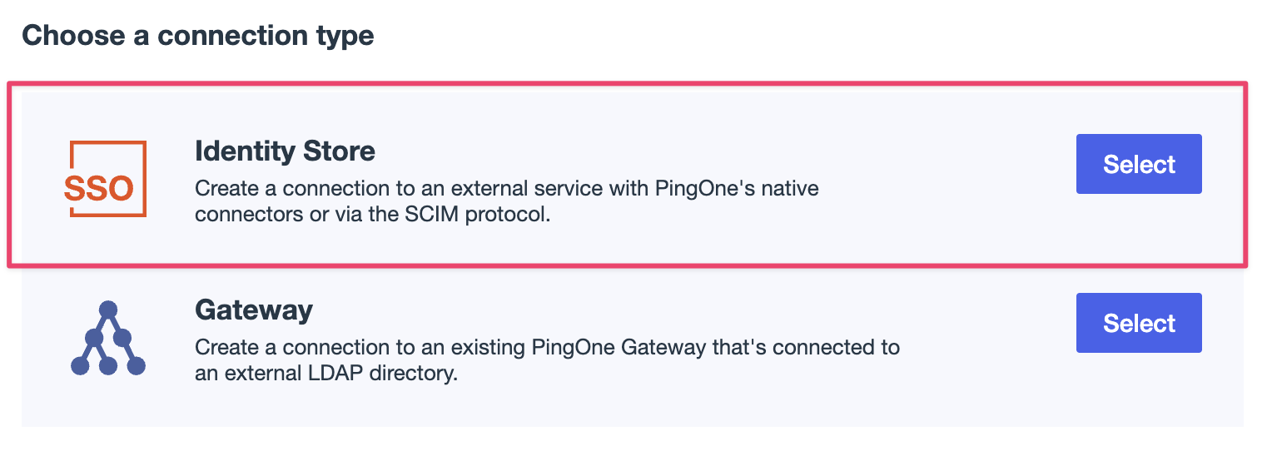Click the bottom-right node of Gateway icon
The width and height of the screenshot is (1272, 451).
(137, 365)
